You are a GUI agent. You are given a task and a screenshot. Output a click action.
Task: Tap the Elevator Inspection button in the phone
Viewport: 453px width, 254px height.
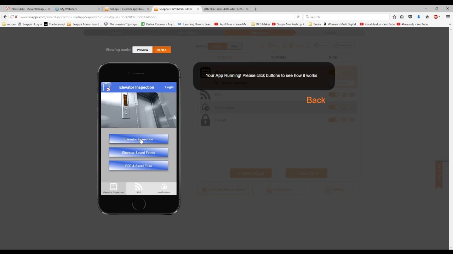(x=139, y=139)
